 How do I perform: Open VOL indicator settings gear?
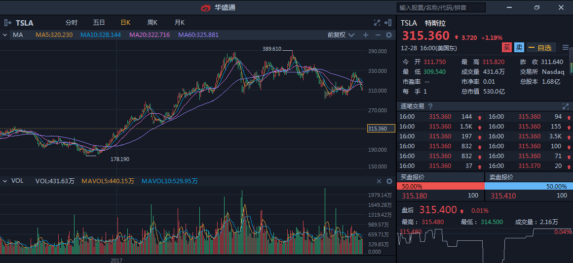[x=389, y=181]
